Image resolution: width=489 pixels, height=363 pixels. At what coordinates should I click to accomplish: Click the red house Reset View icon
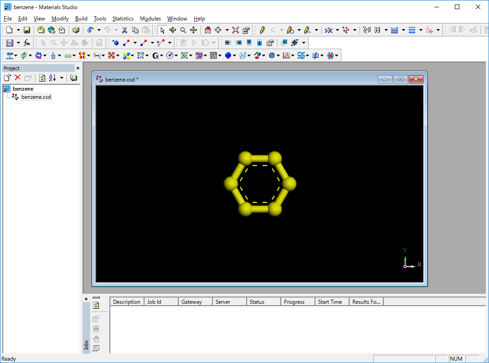click(x=208, y=30)
